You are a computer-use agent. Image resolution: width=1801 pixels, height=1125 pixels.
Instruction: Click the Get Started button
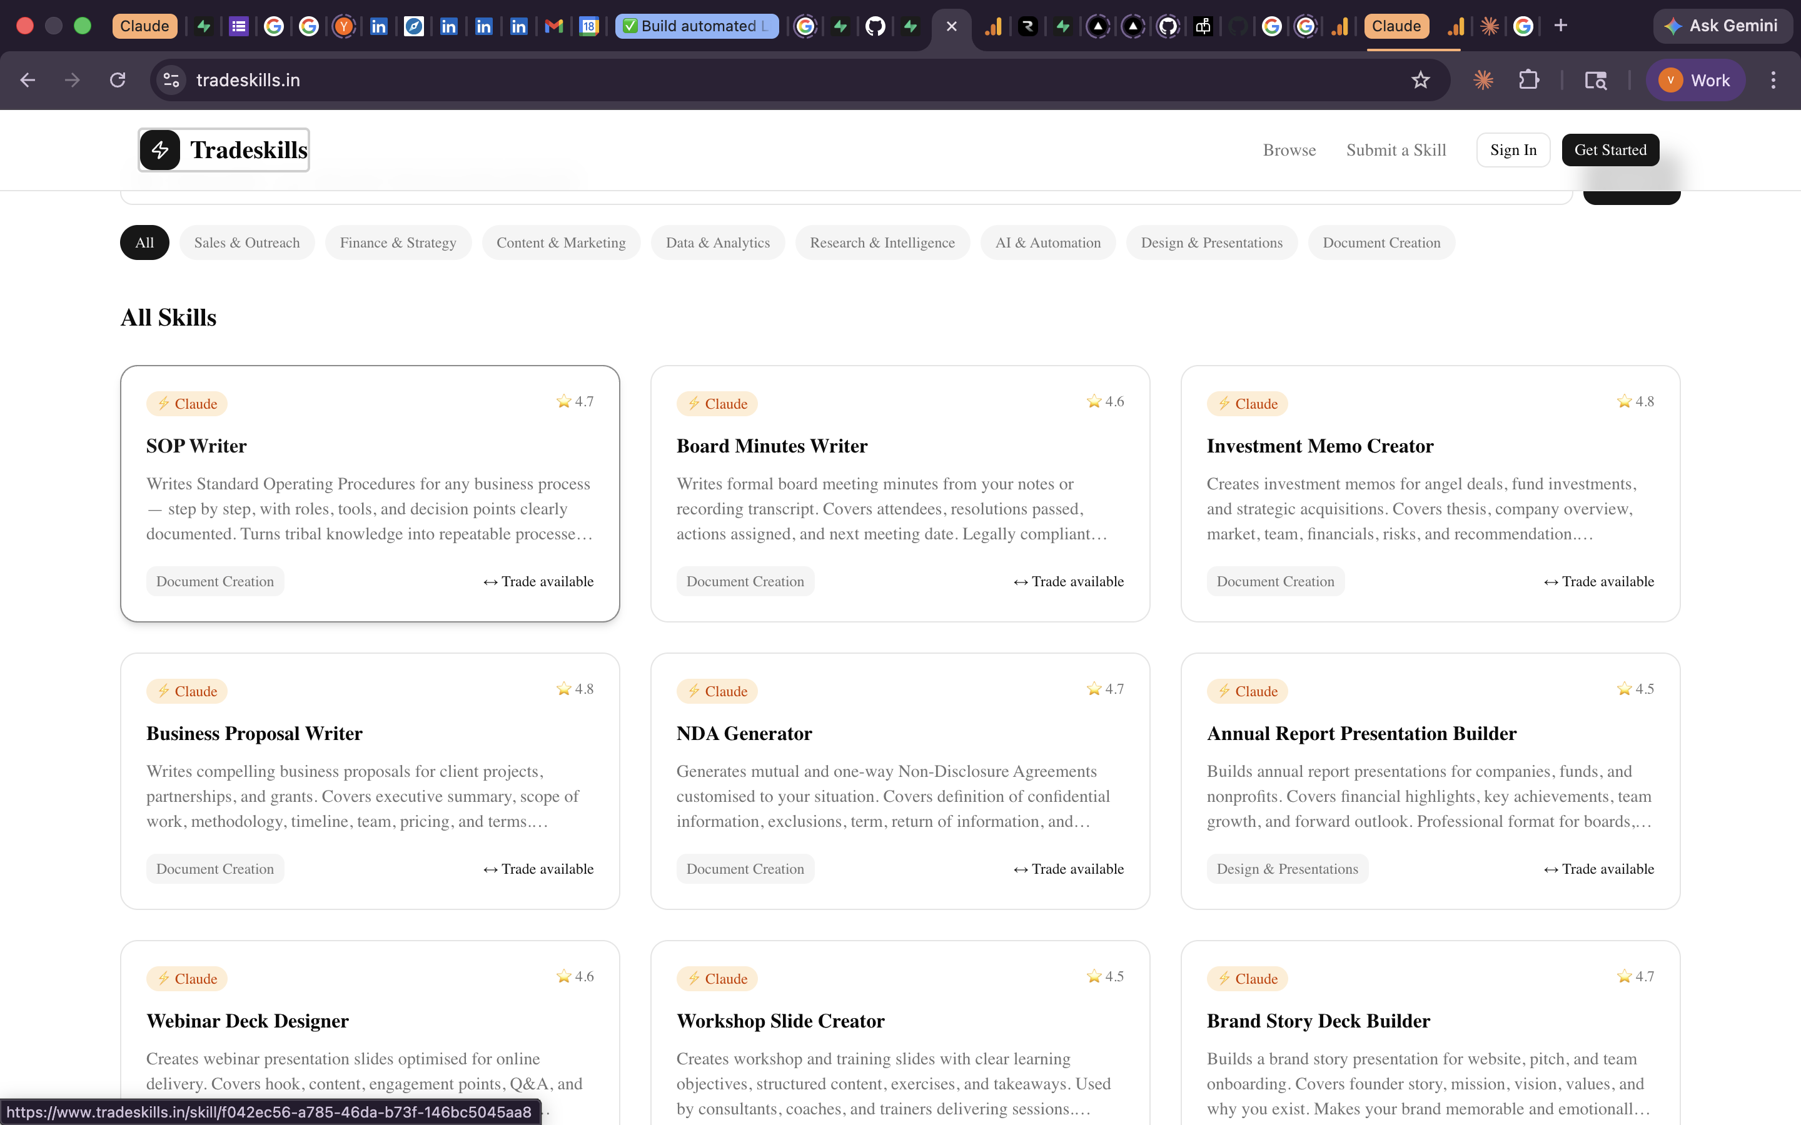point(1610,149)
